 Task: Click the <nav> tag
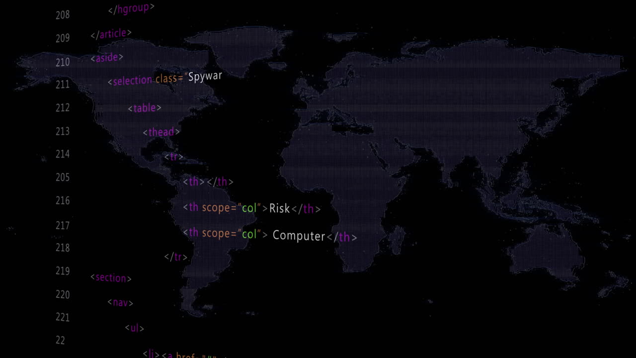click(x=120, y=302)
